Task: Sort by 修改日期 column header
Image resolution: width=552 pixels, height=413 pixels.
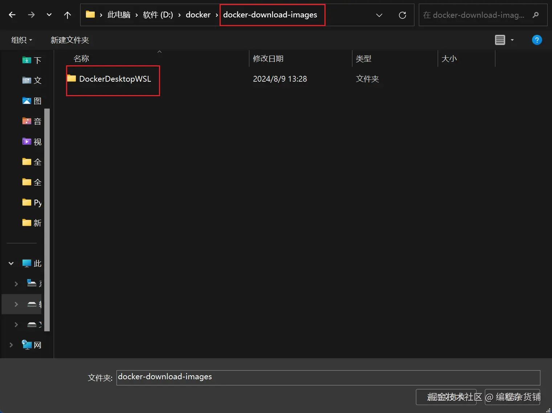Action: pos(268,58)
